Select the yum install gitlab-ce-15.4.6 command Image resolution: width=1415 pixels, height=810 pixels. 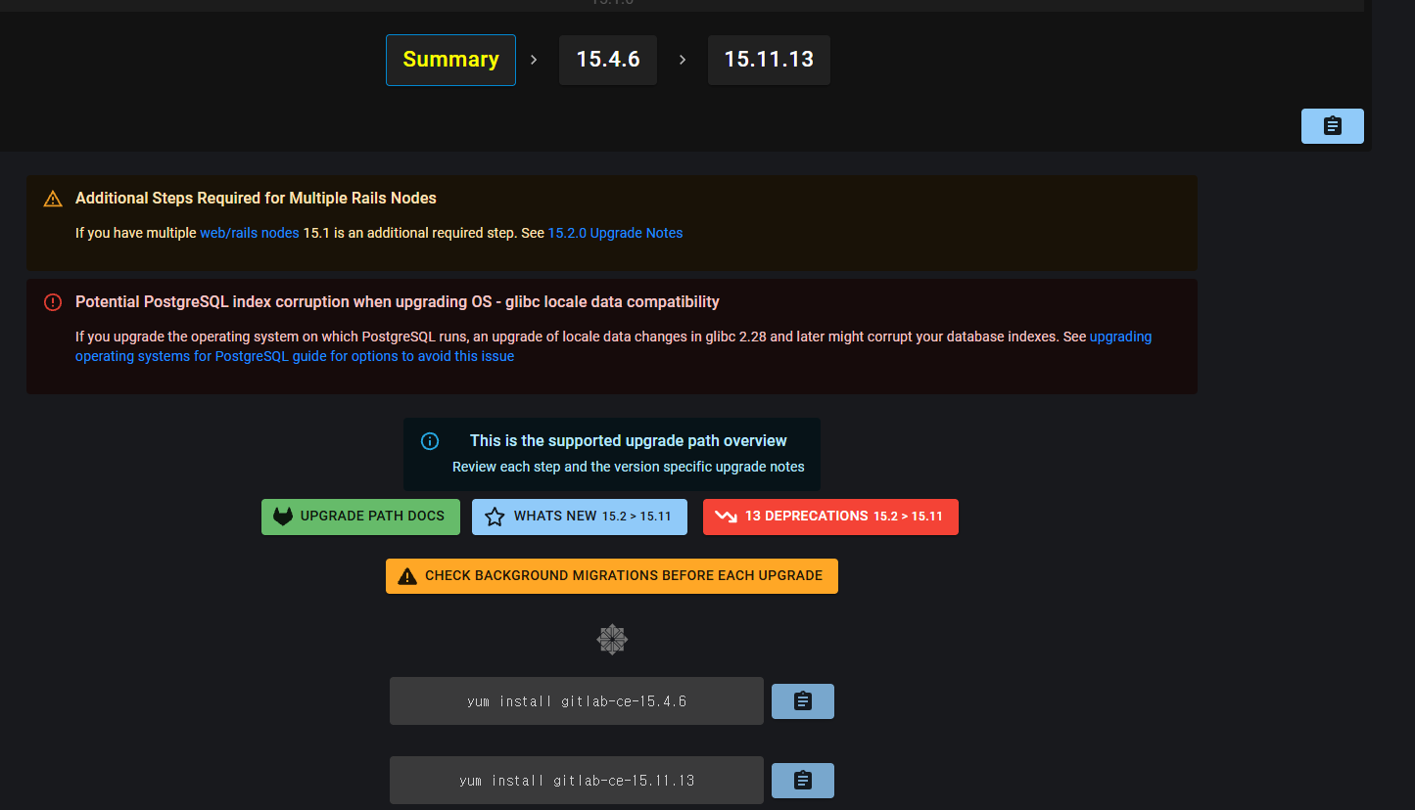coord(577,701)
